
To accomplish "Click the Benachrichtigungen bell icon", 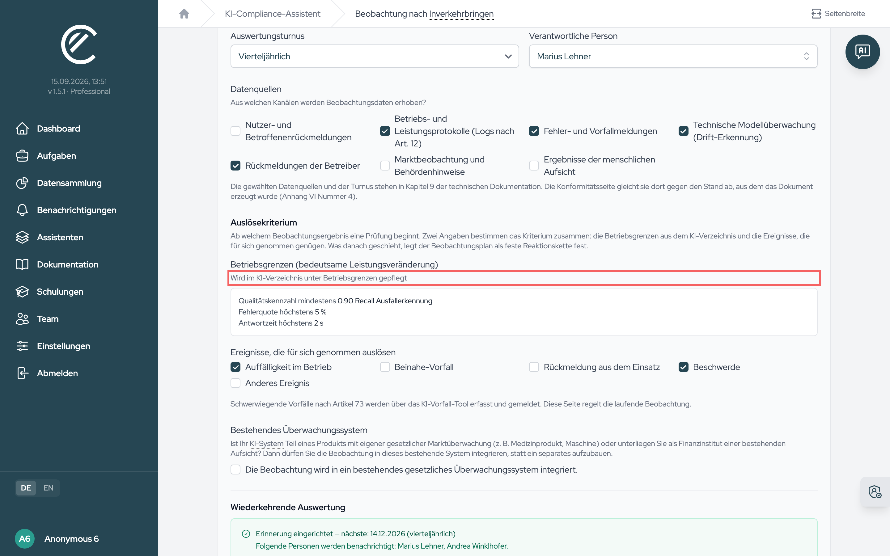I will coord(22,210).
